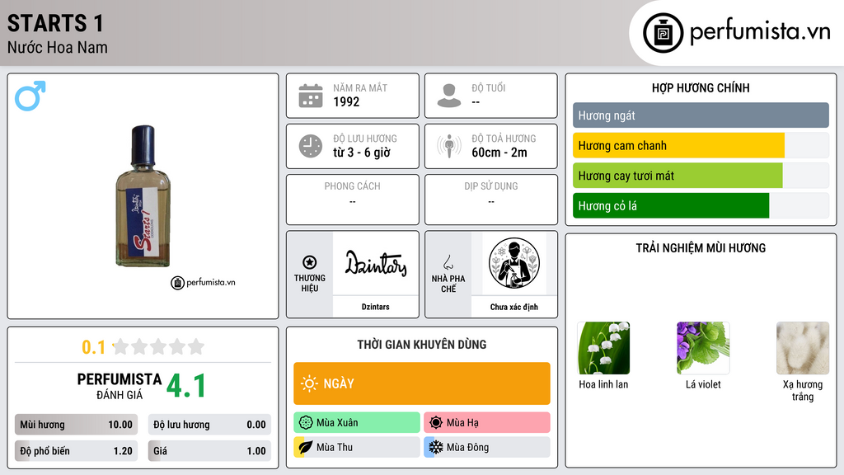Select the Mùa Hạ season box
844x475 pixels.
(486, 423)
